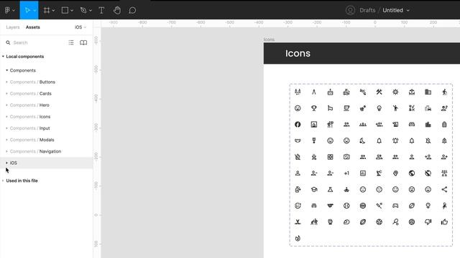Collapse the Components group
The height and width of the screenshot is (258, 460).
(6, 70)
